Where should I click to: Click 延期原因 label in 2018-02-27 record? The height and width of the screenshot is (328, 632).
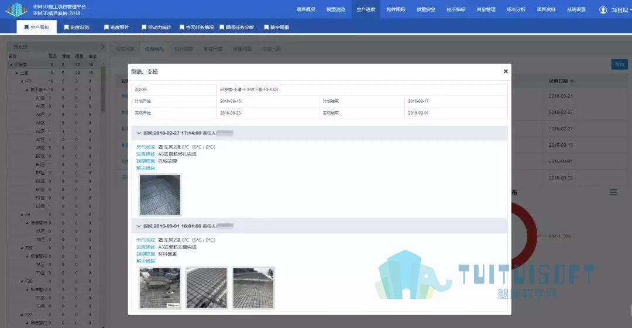coord(146,161)
